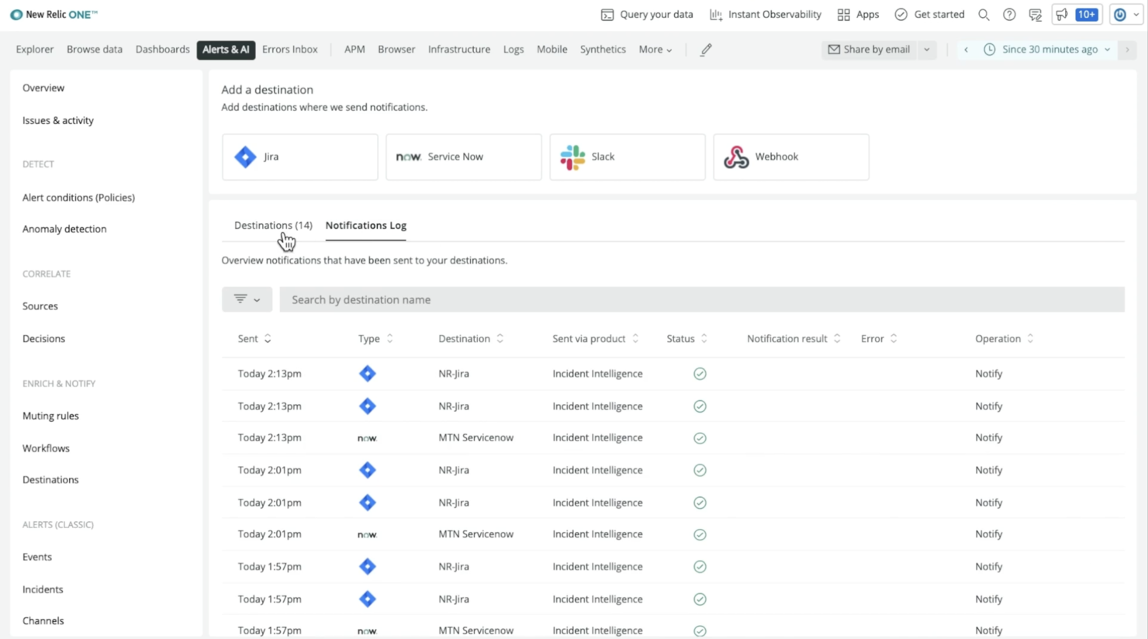Screen dimensions: 1148x639
Task: Open search with the magnifying glass icon
Action: (x=984, y=14)
